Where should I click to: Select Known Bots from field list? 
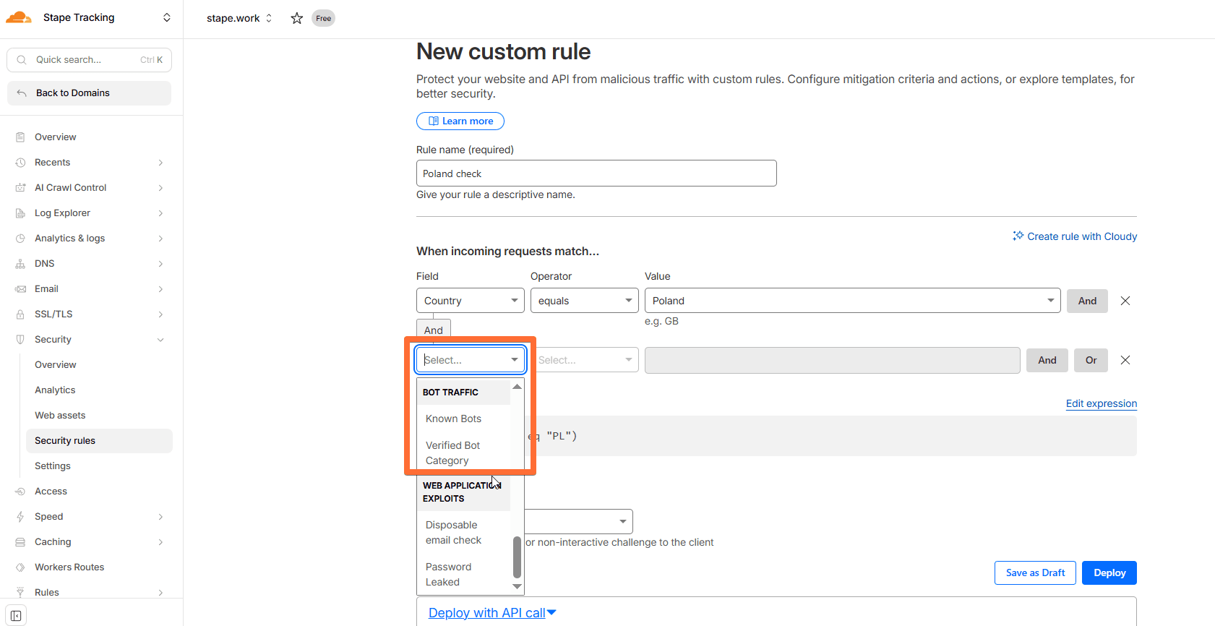tap(453, 419)
